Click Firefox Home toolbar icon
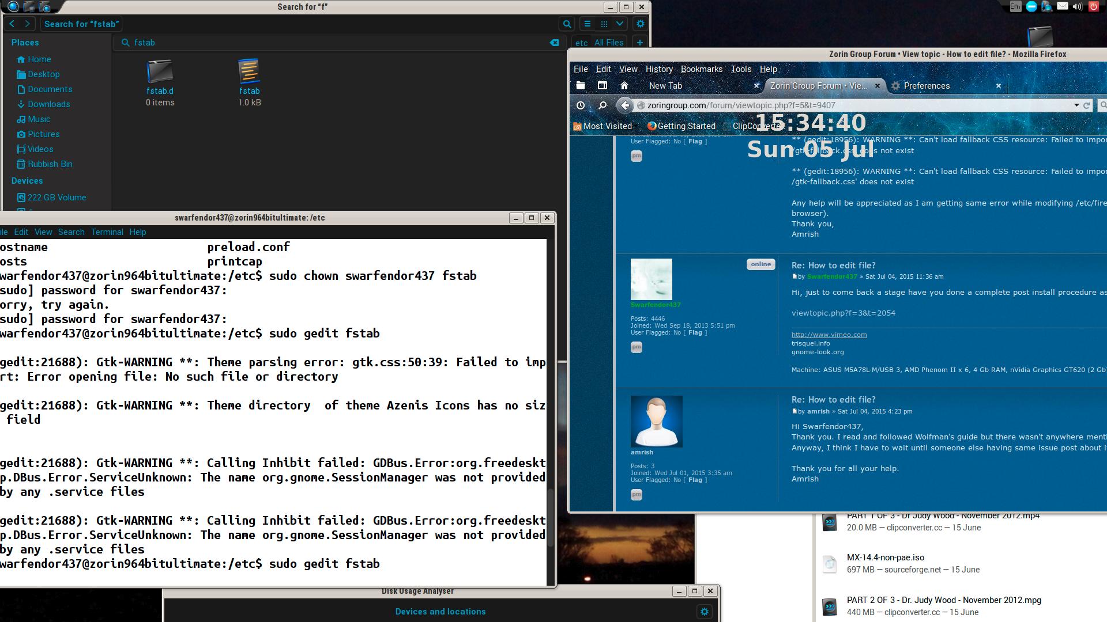 [x=624, y=86]
